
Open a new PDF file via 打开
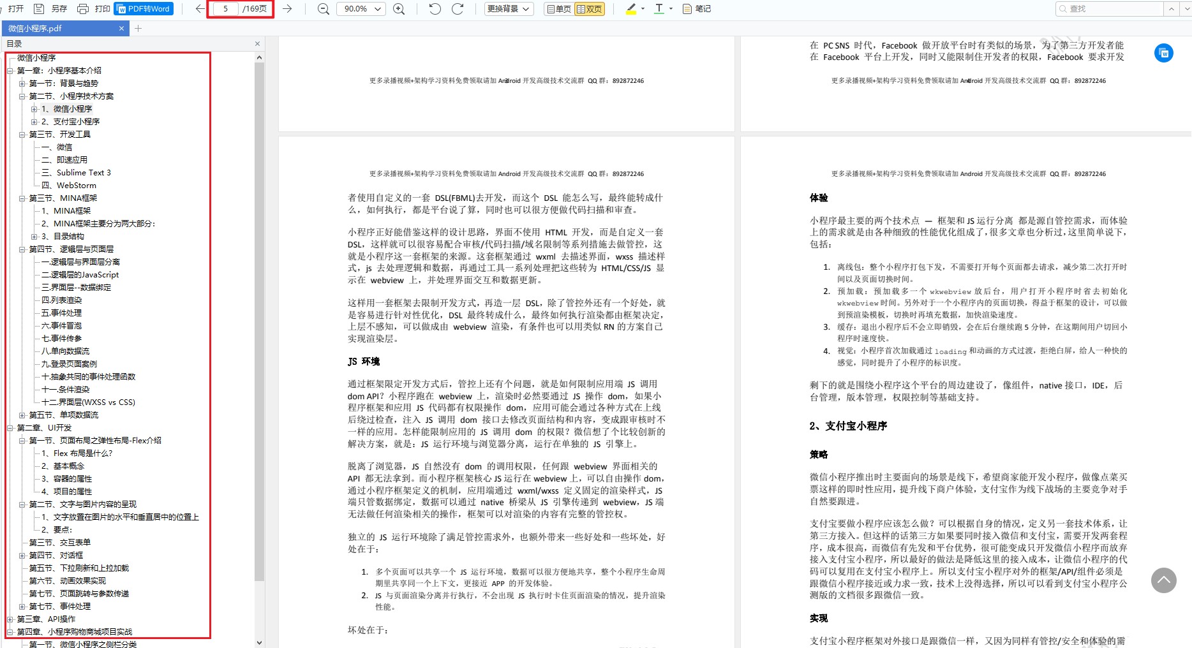point(15,8)
